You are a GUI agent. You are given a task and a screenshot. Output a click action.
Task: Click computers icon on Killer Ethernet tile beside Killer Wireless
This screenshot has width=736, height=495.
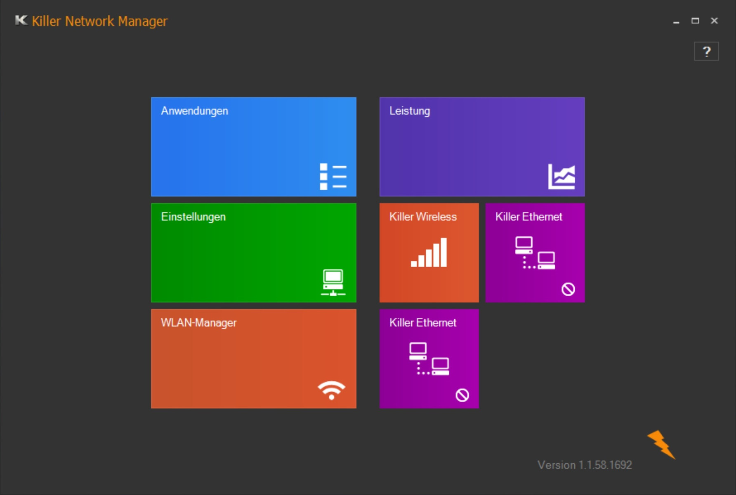coord(535,253)
